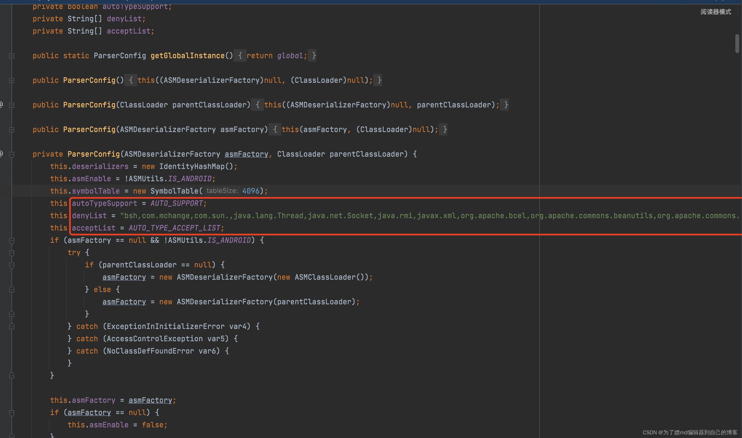Click the underlined asmFactory parameter in constructor signature
The image size is (742, 438).
point(246,154)
